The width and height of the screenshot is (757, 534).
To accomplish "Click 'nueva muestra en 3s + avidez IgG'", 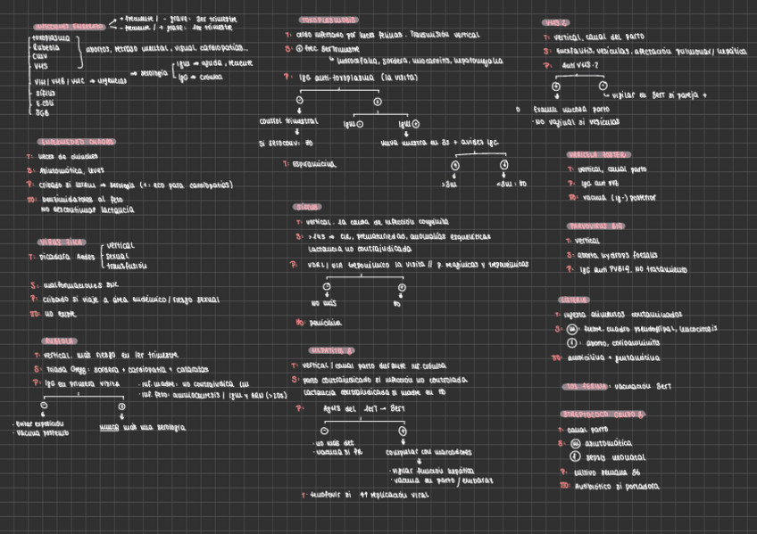I will [440, 143].
